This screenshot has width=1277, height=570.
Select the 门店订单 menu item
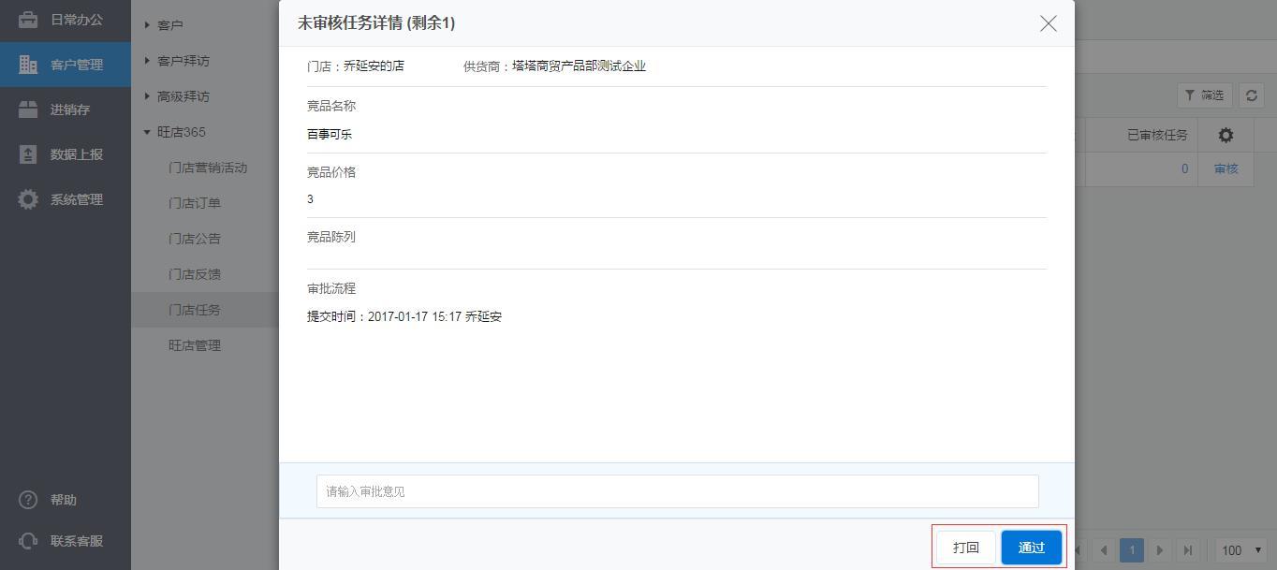pyautogui.click(x=195, y=203)
